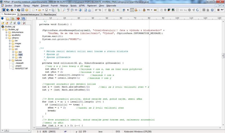
Task: Click the Google search G icon
Action: (197, 10)
